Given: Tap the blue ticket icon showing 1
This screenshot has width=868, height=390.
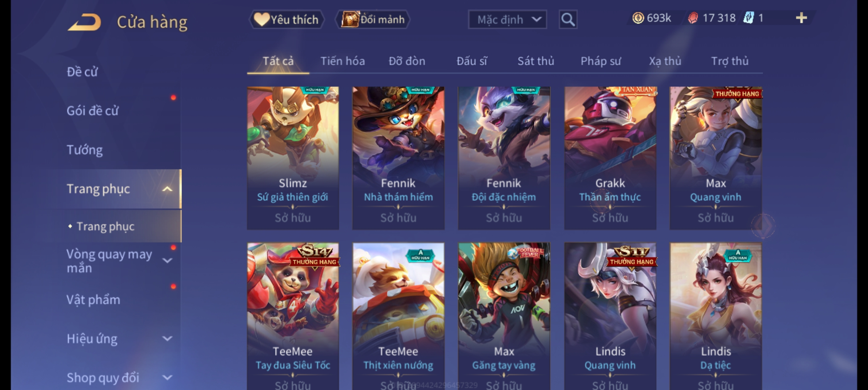Looking at the screenshot, I should click(x=748, y=18).
